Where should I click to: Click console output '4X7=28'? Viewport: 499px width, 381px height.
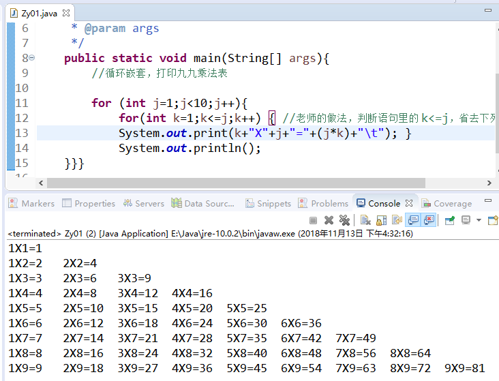click(x=192, y=338)
